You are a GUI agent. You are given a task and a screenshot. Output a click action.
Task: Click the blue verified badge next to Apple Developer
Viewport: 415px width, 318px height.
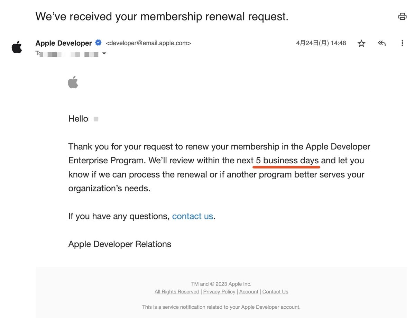pos(98,43)
